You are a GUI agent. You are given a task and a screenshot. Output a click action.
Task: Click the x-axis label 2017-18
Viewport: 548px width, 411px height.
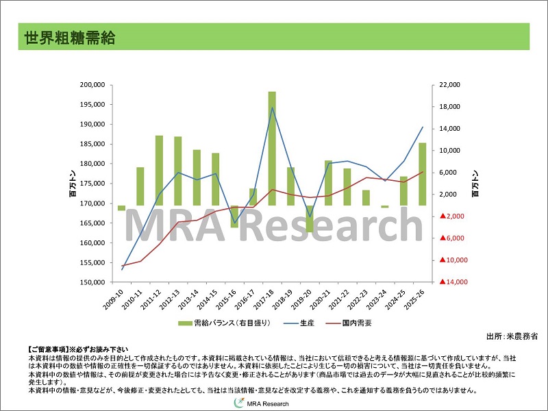tap(264, 299)
